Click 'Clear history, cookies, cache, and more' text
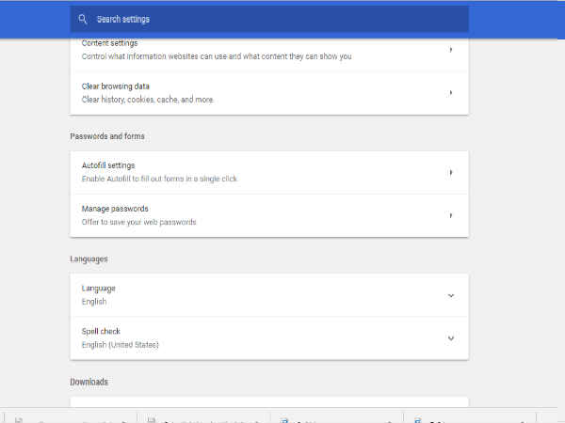The width and height of the screenshot is (565, 423). [x=148, y=100]
